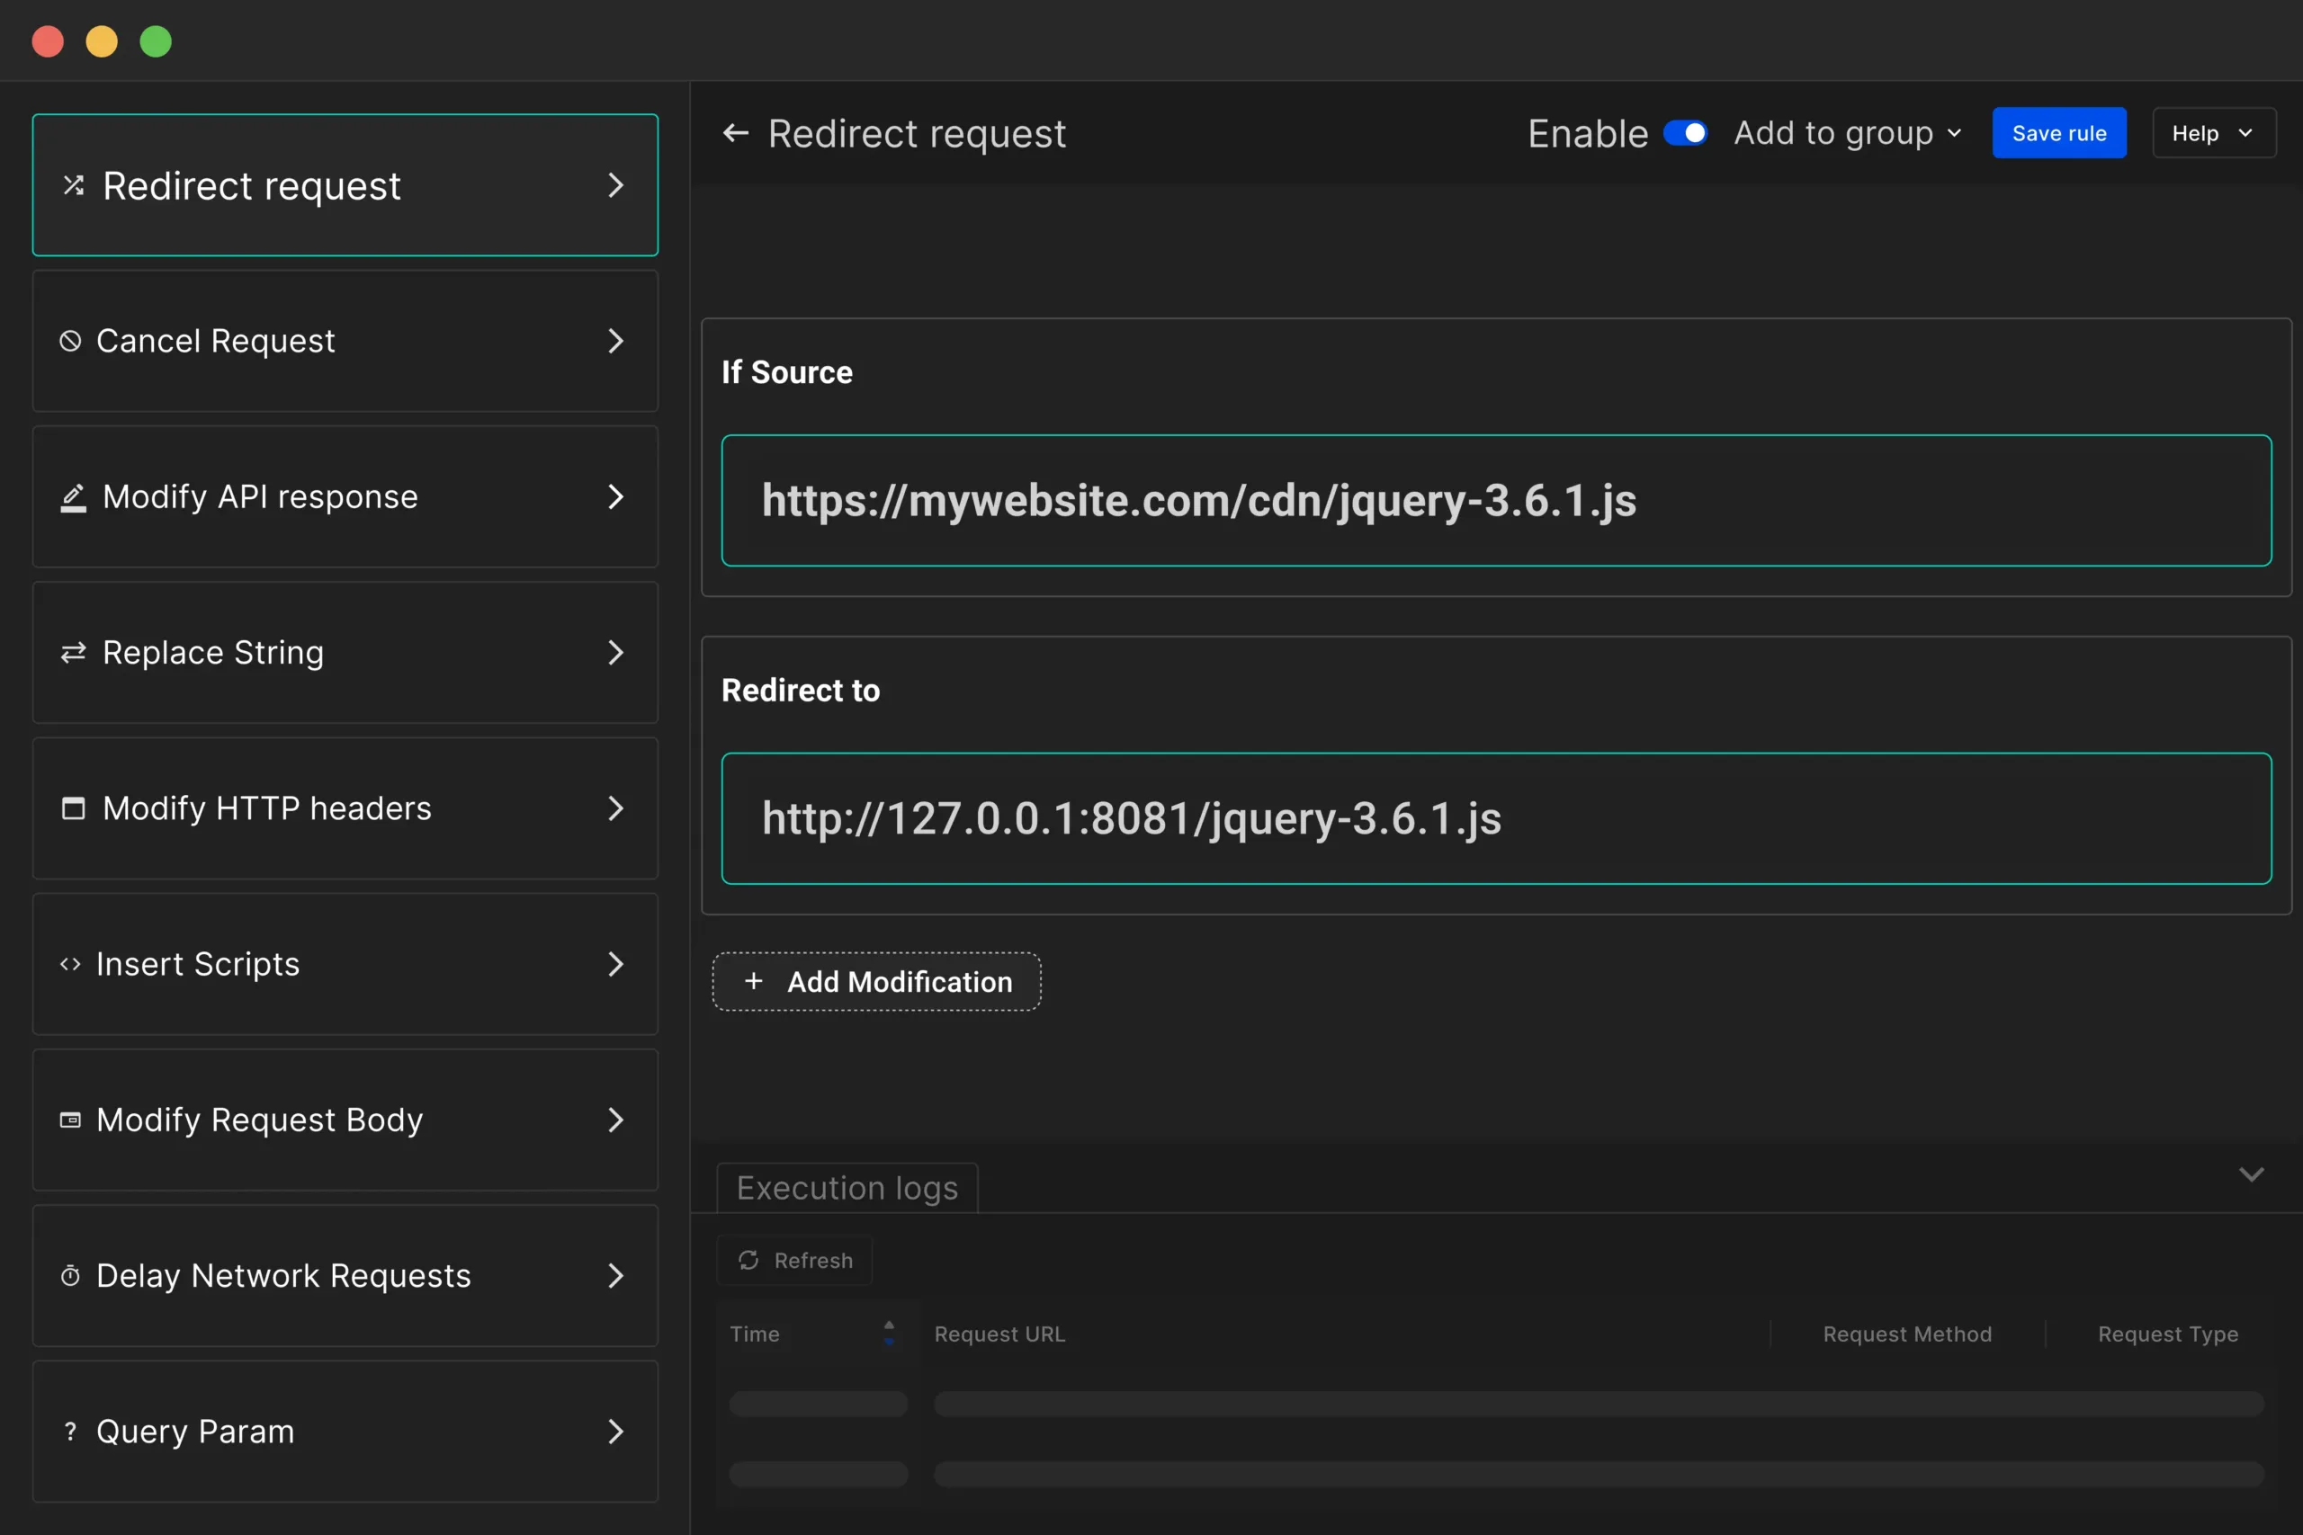
Task: Click the If Source URL input field
Action: (x=1496, y=500)
